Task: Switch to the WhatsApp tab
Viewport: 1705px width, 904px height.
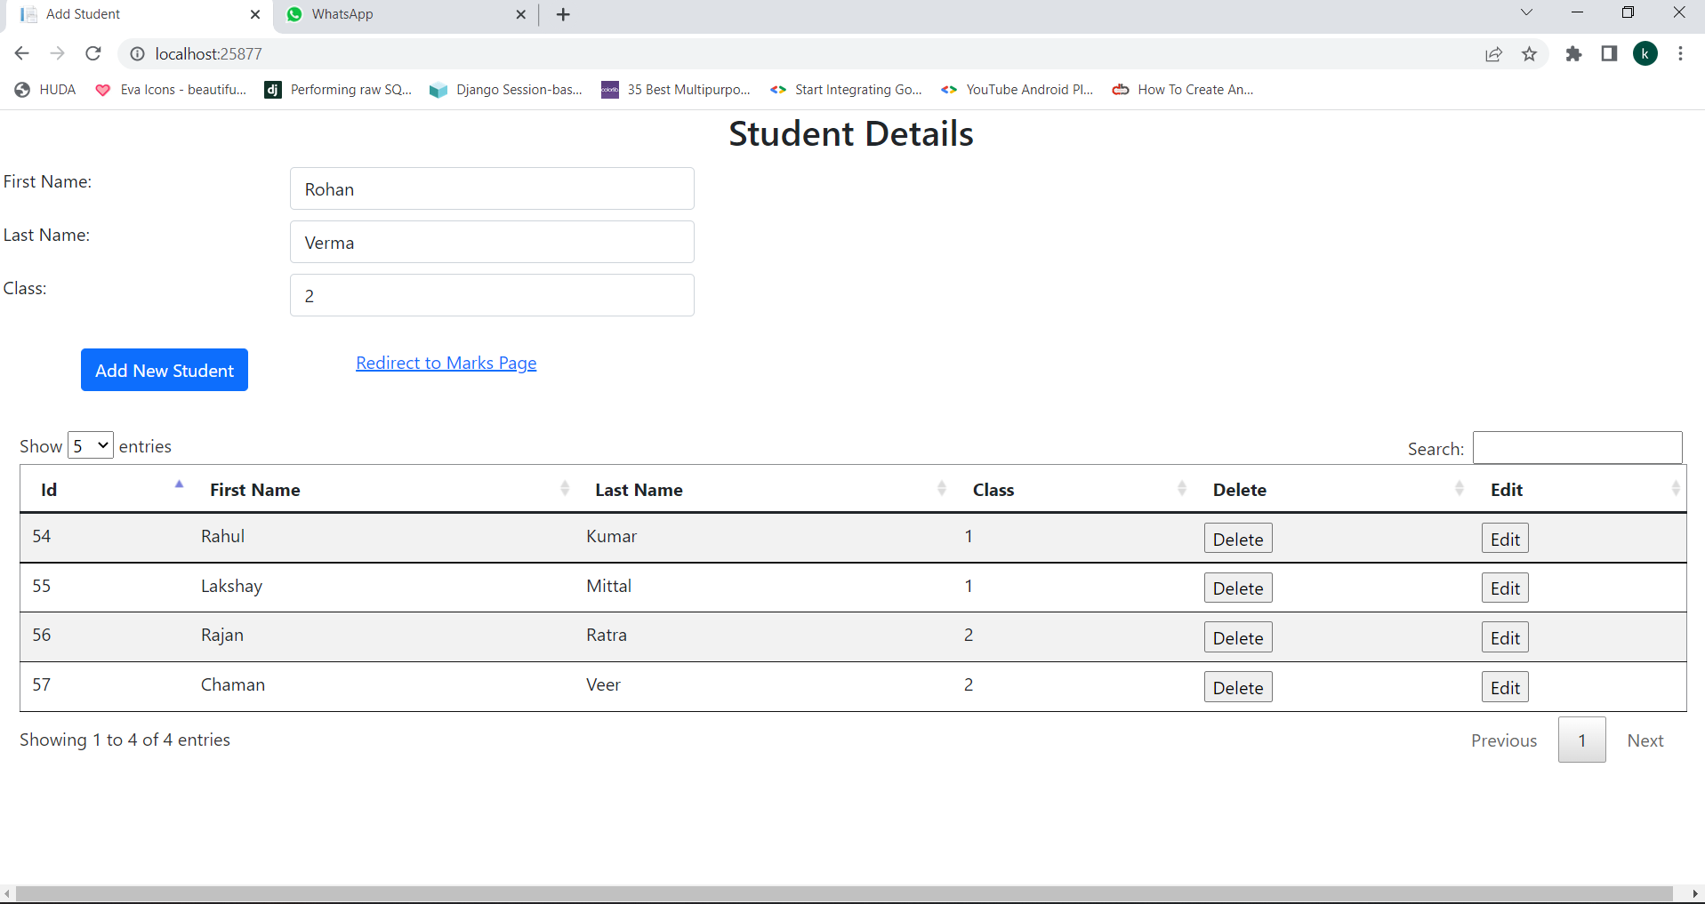Action: 405,14
